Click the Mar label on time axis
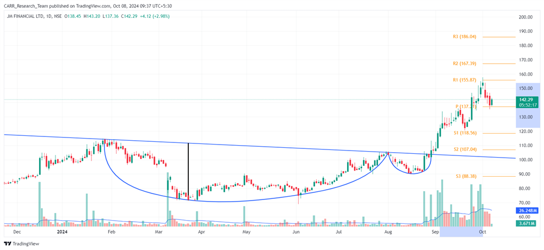The width and height of the screenshot is (544, 250). (158, 231)
